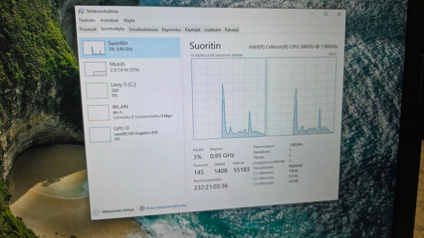The image size is (424, 238).
Task: Click the 0,95 GHz speed value
Action: point(222,156)
